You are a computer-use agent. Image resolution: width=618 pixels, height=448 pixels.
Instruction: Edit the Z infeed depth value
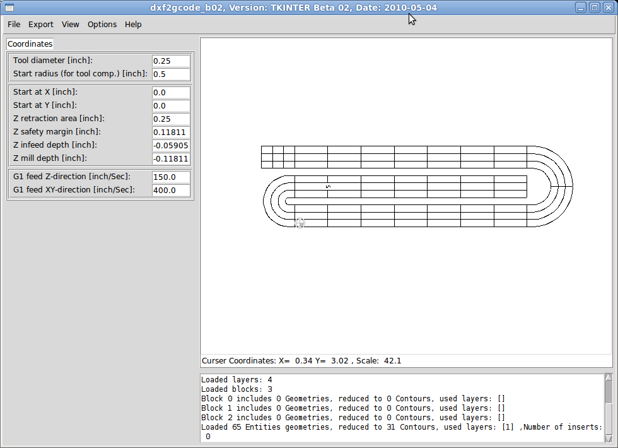[170, 145]
